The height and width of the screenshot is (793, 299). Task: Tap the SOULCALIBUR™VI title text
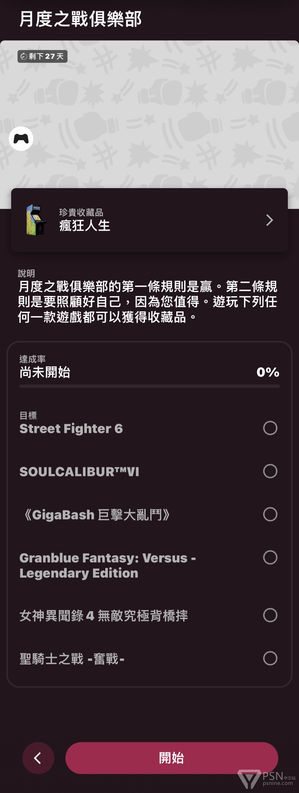tap(79, 472)
